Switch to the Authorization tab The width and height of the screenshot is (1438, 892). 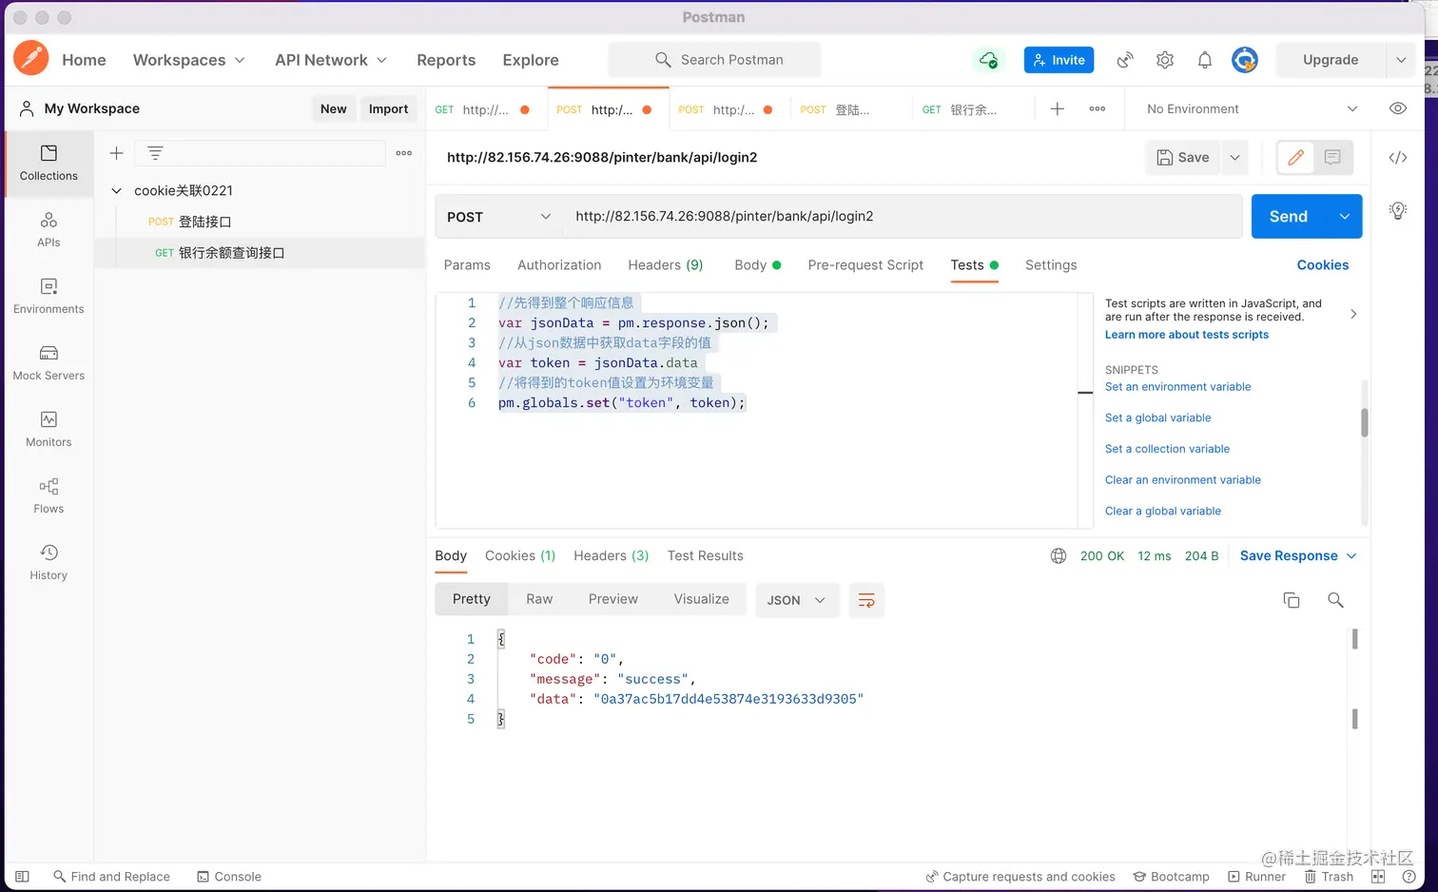coord(559,265)
